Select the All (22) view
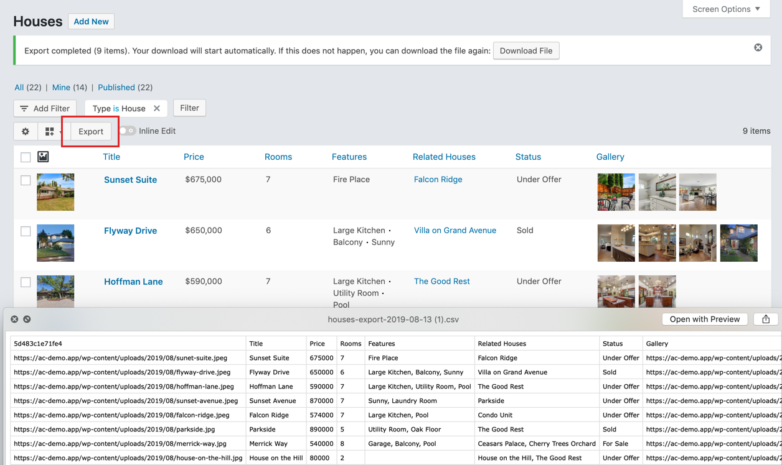Viewport: 782px width, 465px height. [28, 88]
